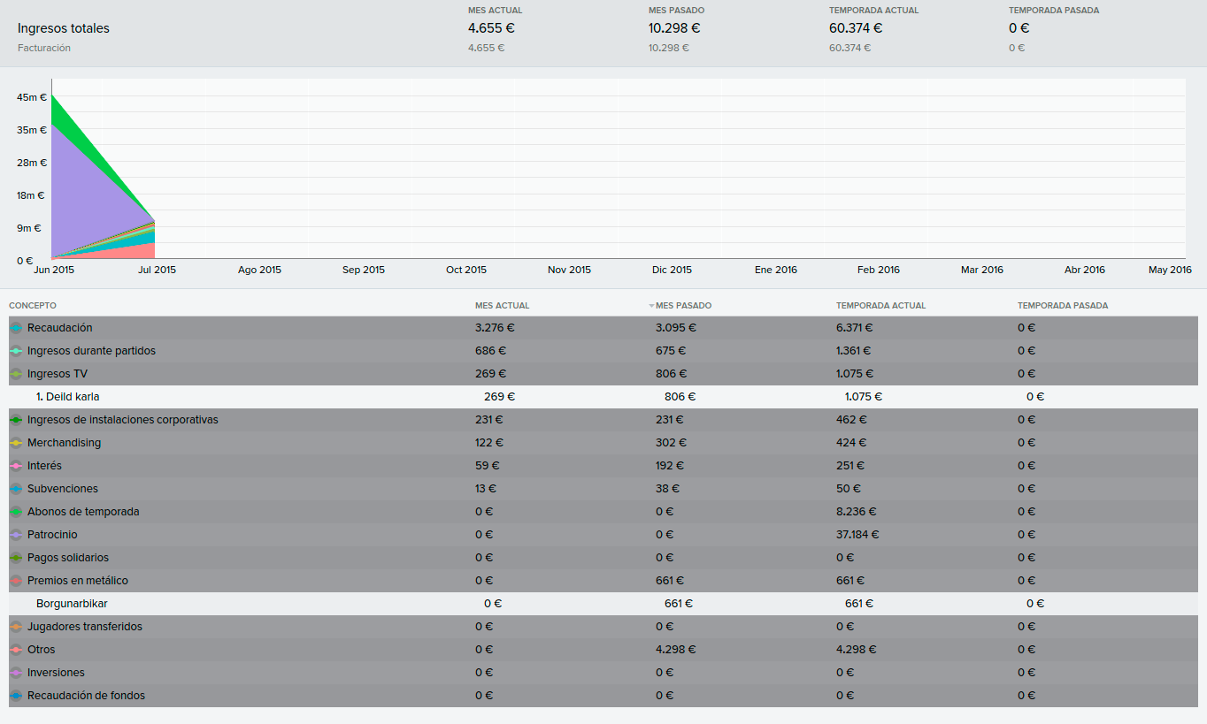Viewport: 1207px width, 724px height.
Task: Click the Patrocinio series marker icon
Action: pyautogui.click(x=16, y=535)
